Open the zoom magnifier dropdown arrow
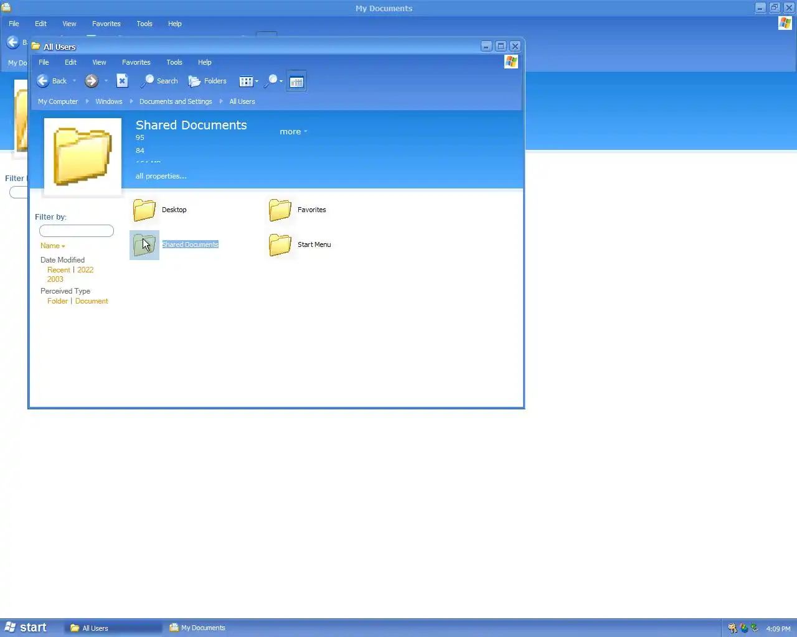This screenshot has height=637, width=797. [281, 81]
